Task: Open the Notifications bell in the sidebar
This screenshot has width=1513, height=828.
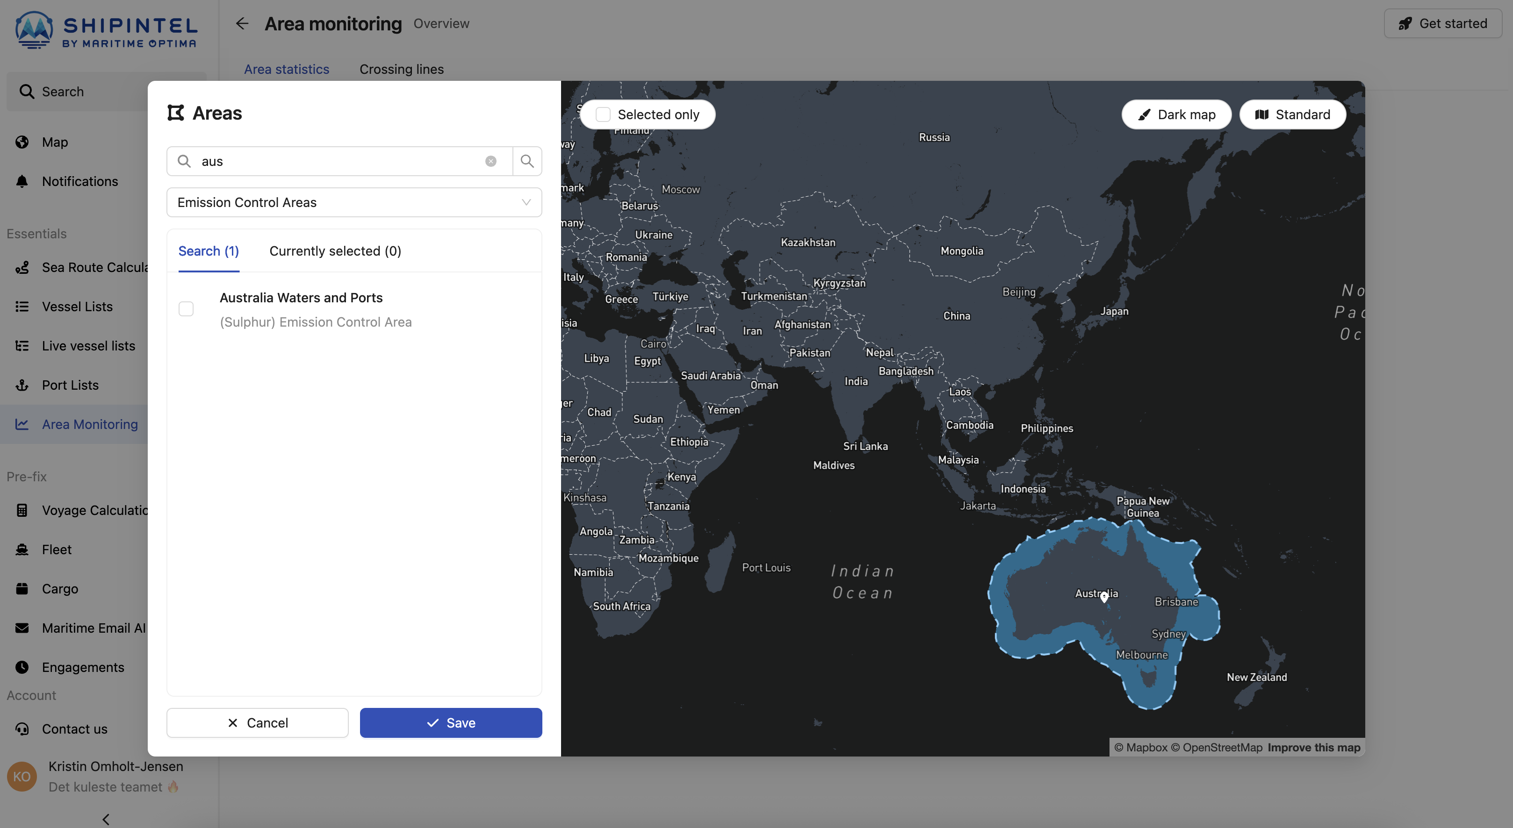Action: click(22, 181)
